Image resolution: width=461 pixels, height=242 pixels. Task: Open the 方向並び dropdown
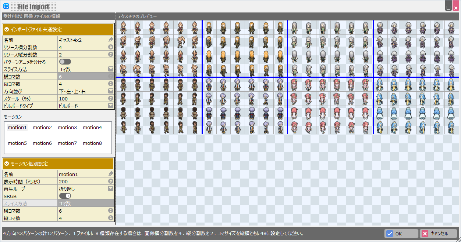tap(110, 91)
